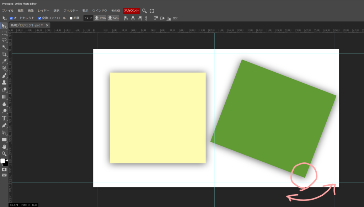Select the Hand tool
364x207 pixels.
point(4,146)
